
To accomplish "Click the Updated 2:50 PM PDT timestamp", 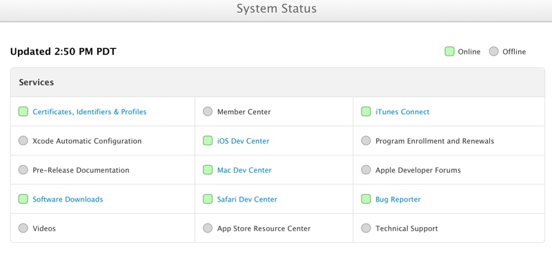I will (63, 52).
